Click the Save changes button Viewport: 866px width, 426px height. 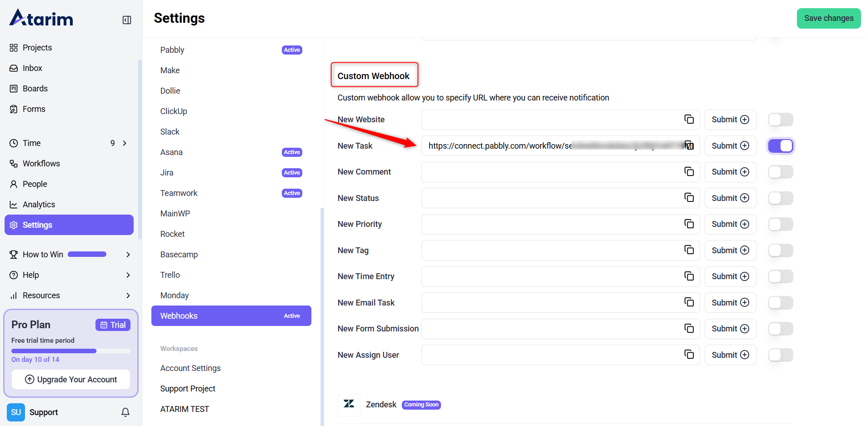tap(828, 18)
